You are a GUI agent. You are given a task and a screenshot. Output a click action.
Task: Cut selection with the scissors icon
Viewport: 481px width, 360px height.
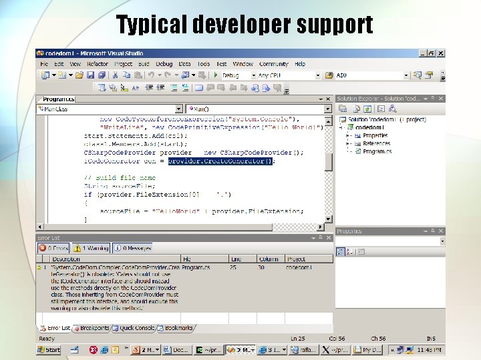116,75
